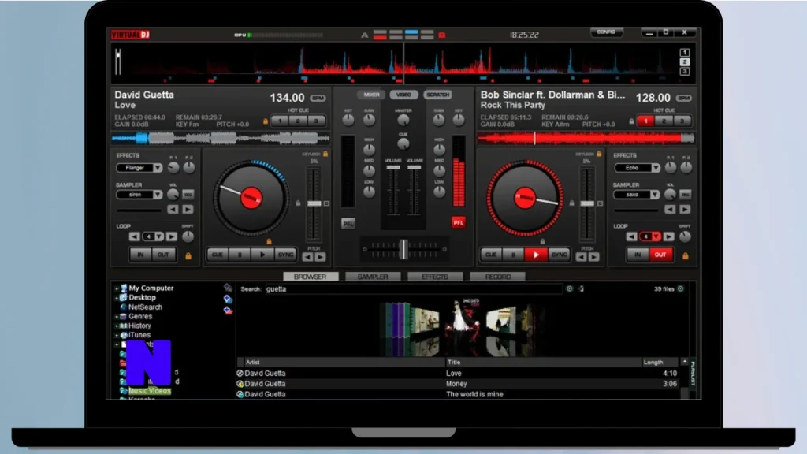This screenshot has height=454, width=807.
Task: Expand the Desktop tree node
Action: [x=117, y=298]
